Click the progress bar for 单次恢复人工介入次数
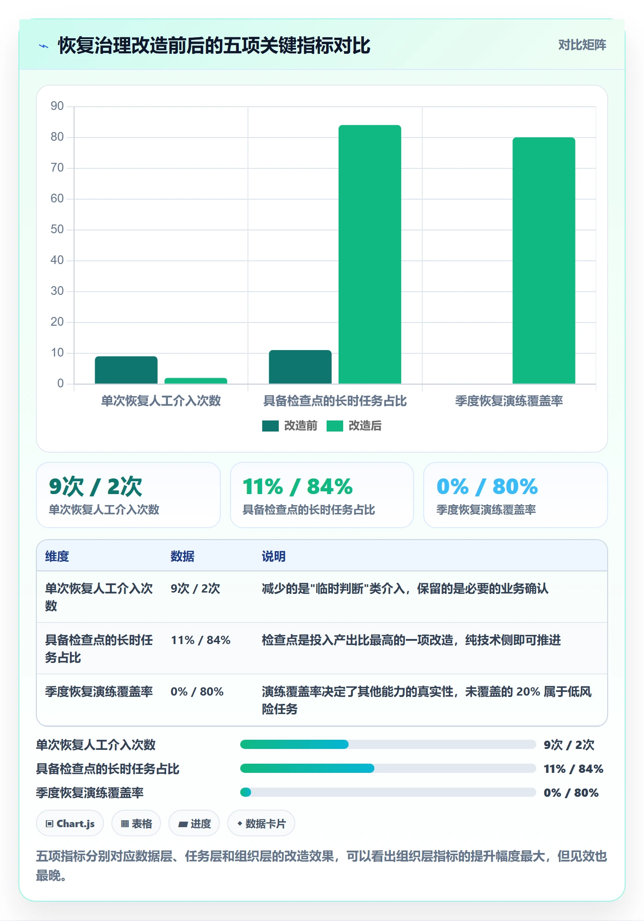Image resolution: width=644 pixels, height=921 pixels. tap(388, 744)
